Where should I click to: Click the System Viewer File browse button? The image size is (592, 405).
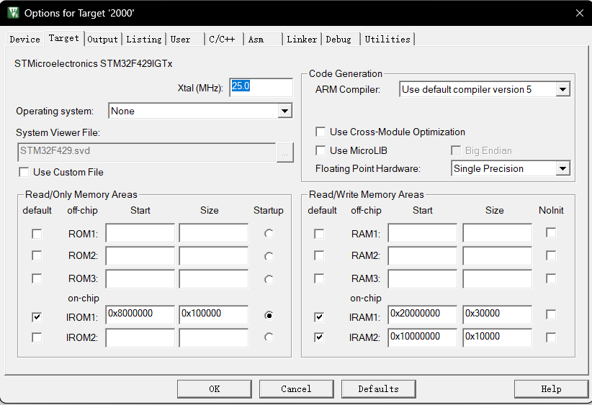click(x=285, y=153)
